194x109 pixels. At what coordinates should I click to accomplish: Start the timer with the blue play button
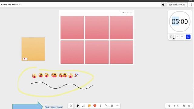(x=188, y=37)
